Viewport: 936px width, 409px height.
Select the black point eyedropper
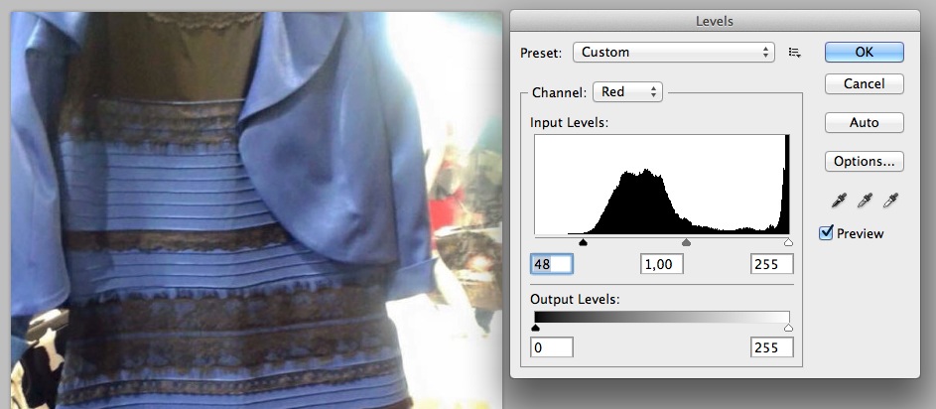pos(839,201)
